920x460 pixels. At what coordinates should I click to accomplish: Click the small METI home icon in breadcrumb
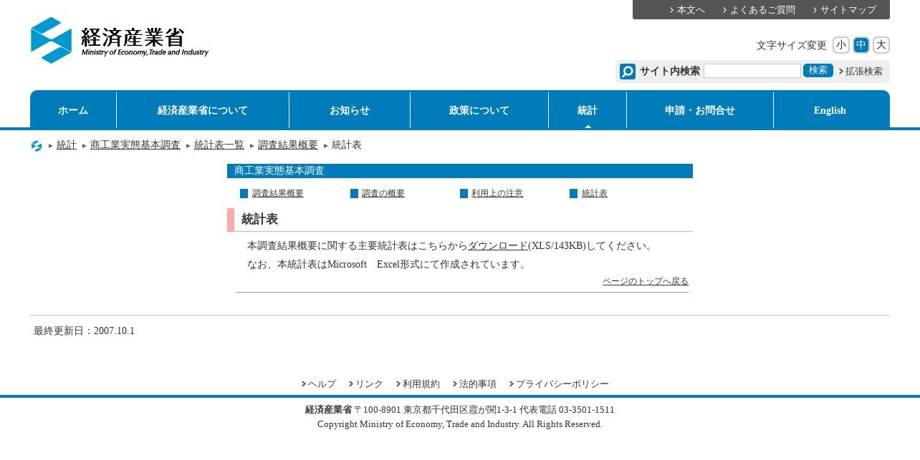(x=37, y=146)
